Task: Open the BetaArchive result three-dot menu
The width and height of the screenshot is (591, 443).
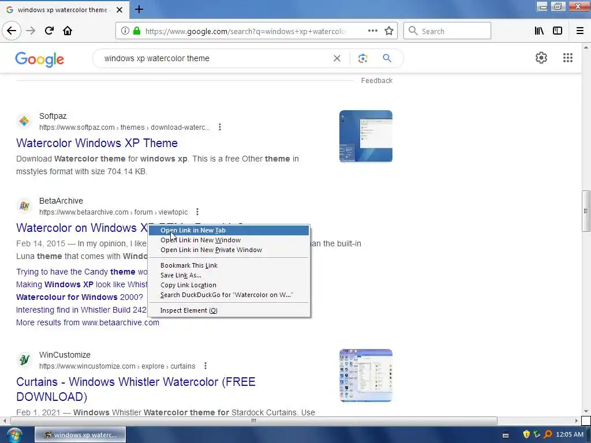Action: pos(197,212)
